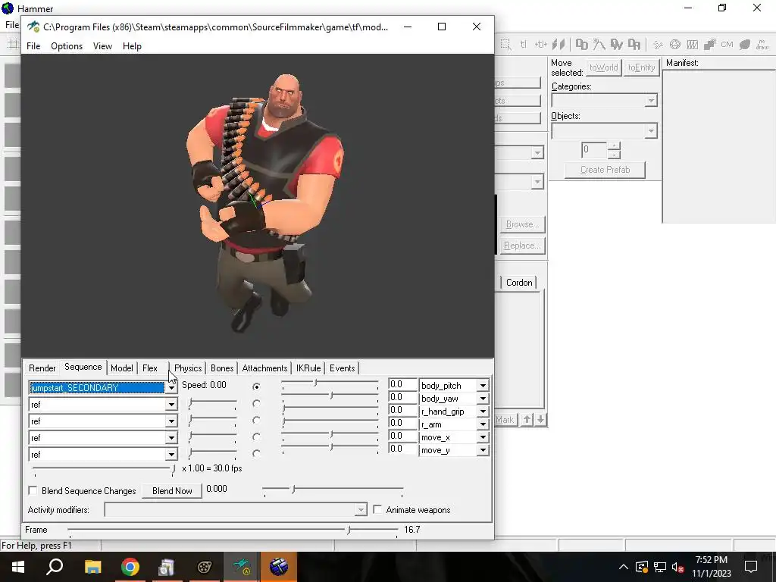Viewport: 776px width, 582px height.
Task: Switch to the Render tab
Action: (x=42, y=368)
